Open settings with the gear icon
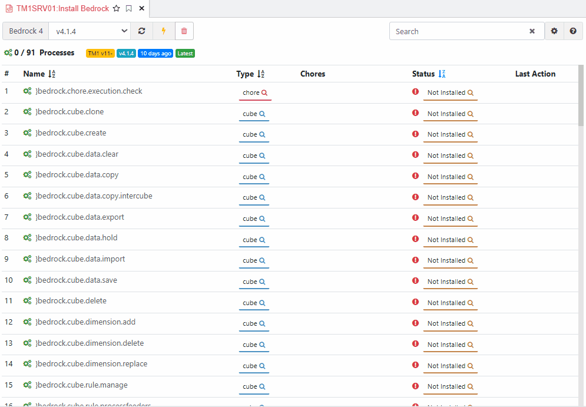The height and width of the screenshot is (407, 586). [x=554, y=31]
